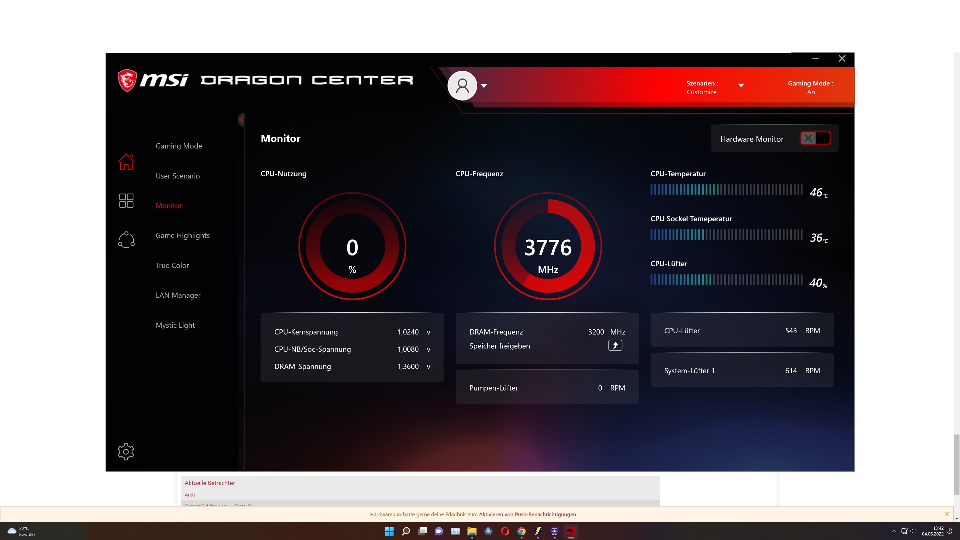Collapse the sidebar with red arrow handle

241,120
